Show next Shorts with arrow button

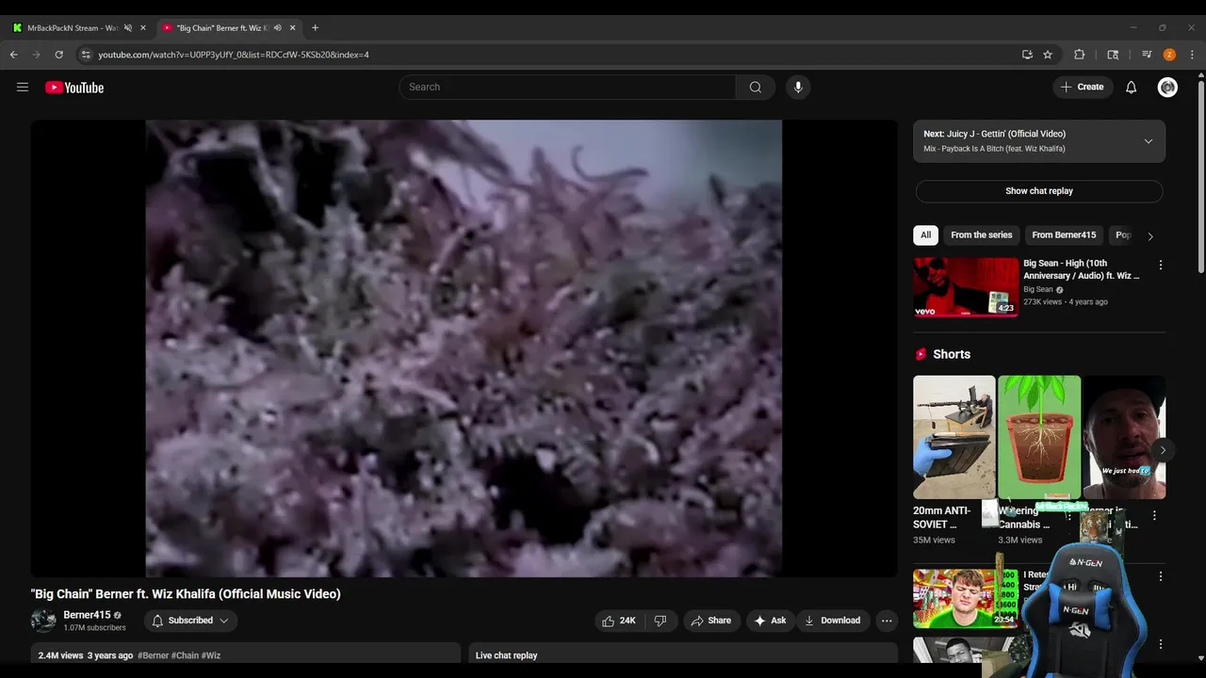click(1163, 450)
